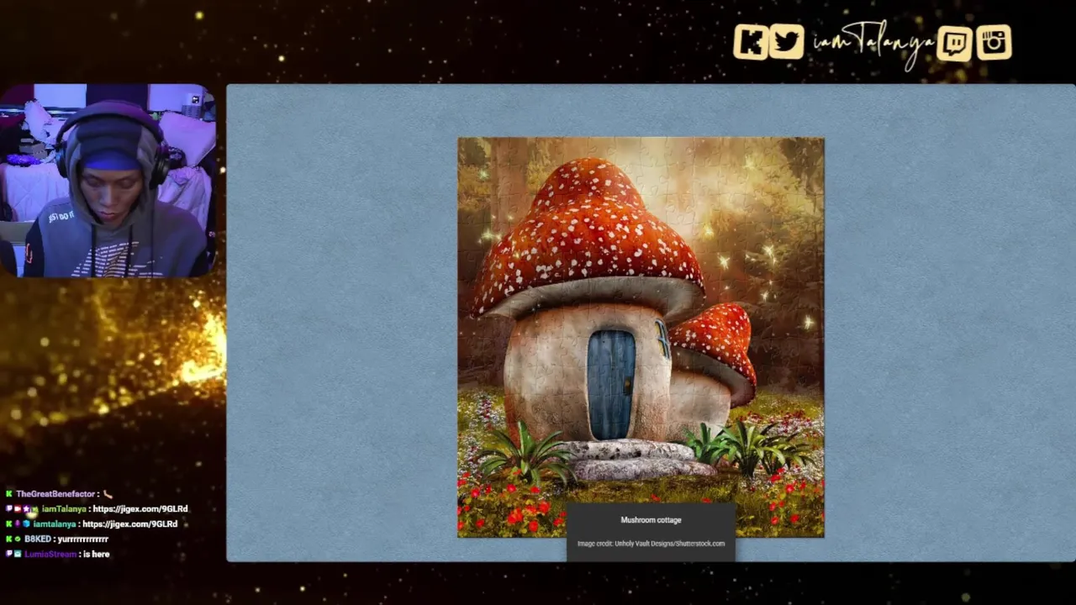Click the Kick badge beside B8KED
The height and width of the screenshot is (605, 1076).
9,539
